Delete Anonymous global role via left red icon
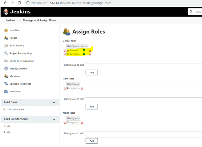The image size is (202, 147). (65, 54)
